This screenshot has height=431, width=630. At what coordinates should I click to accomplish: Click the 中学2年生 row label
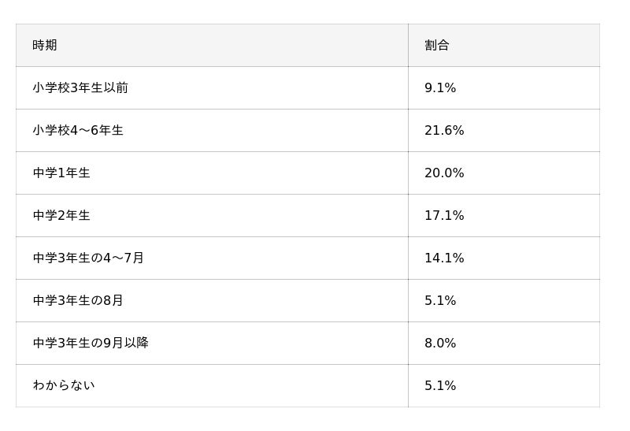(x=61, y=215)
